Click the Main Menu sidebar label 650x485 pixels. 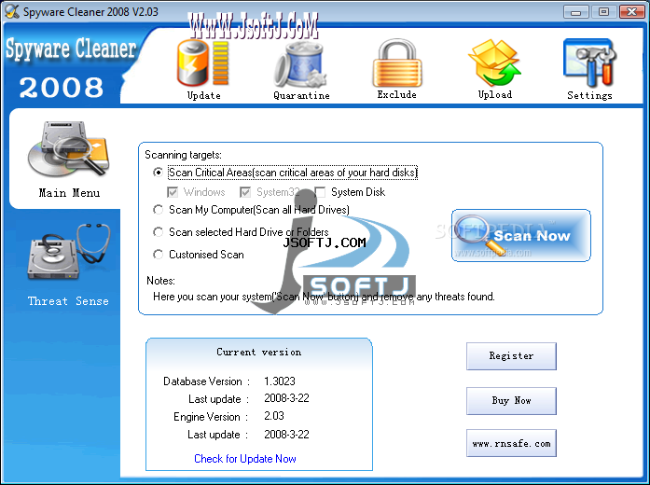tap(69, 193)
